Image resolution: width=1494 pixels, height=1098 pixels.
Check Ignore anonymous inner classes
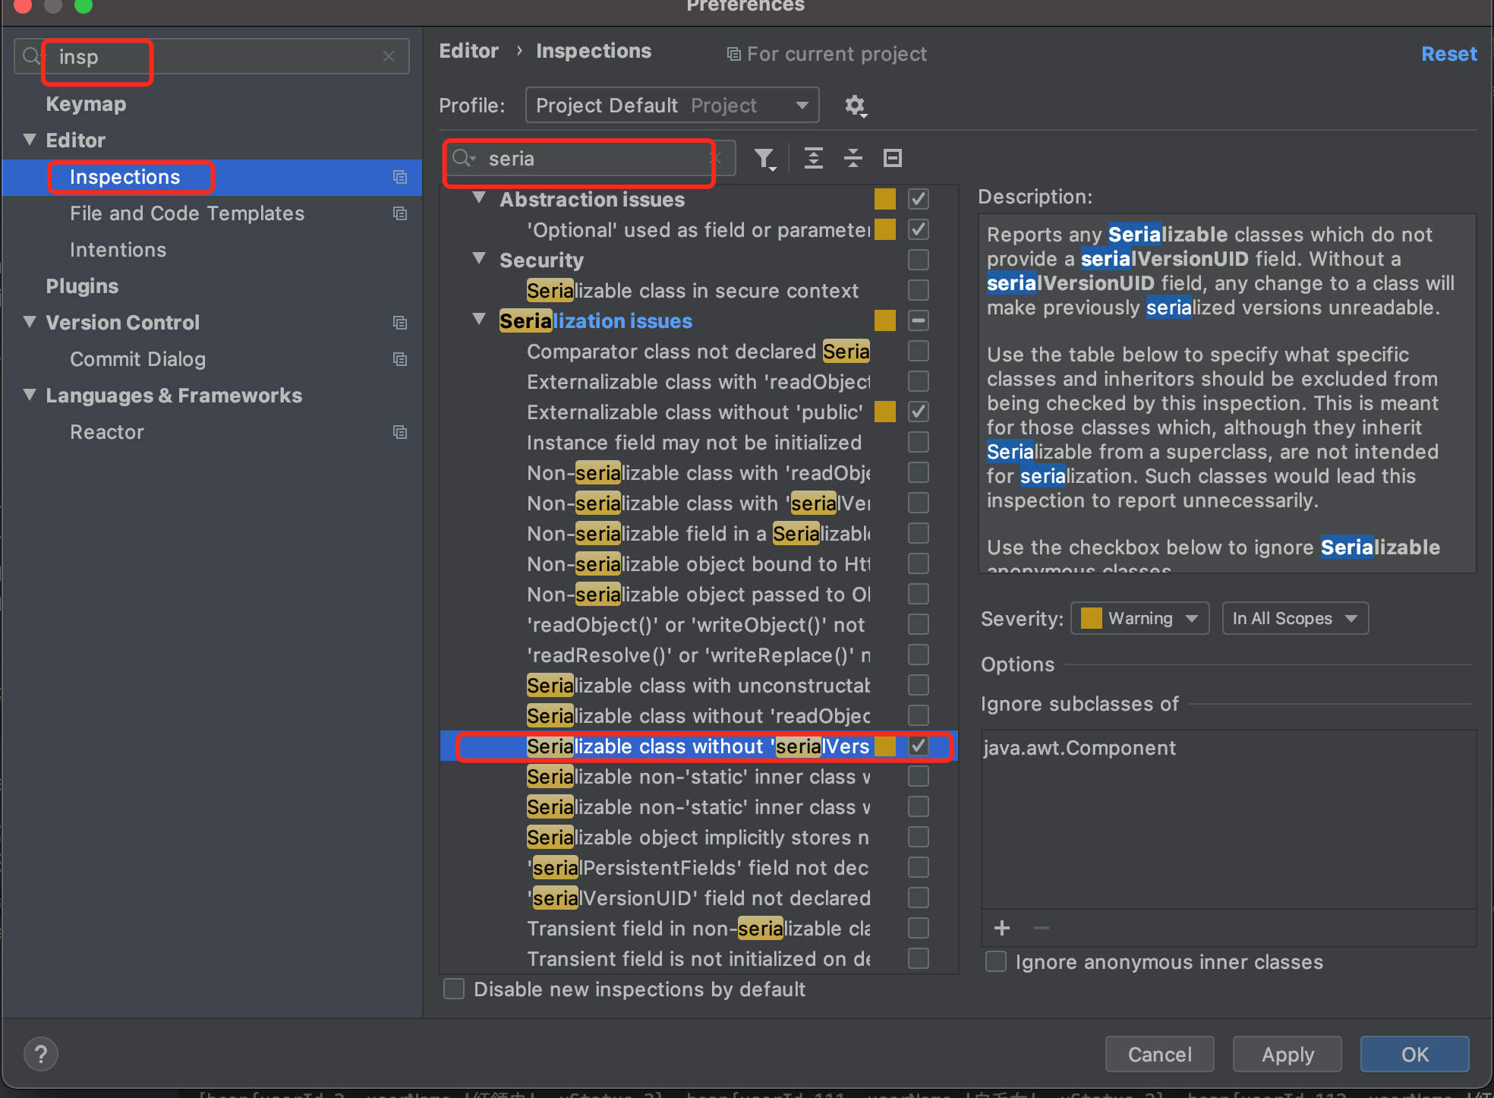tap(996, 961)
